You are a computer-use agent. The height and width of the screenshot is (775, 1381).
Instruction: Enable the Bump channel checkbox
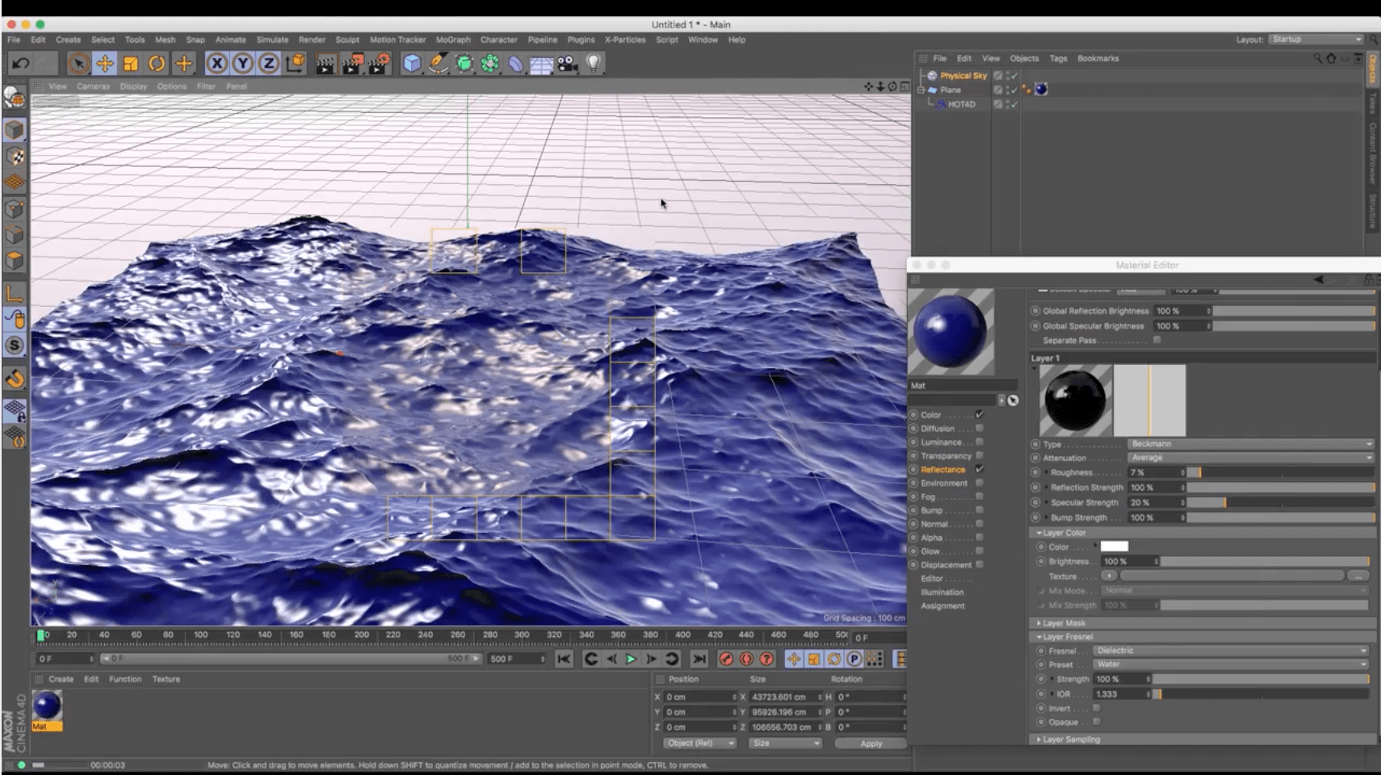click(980, 510)
